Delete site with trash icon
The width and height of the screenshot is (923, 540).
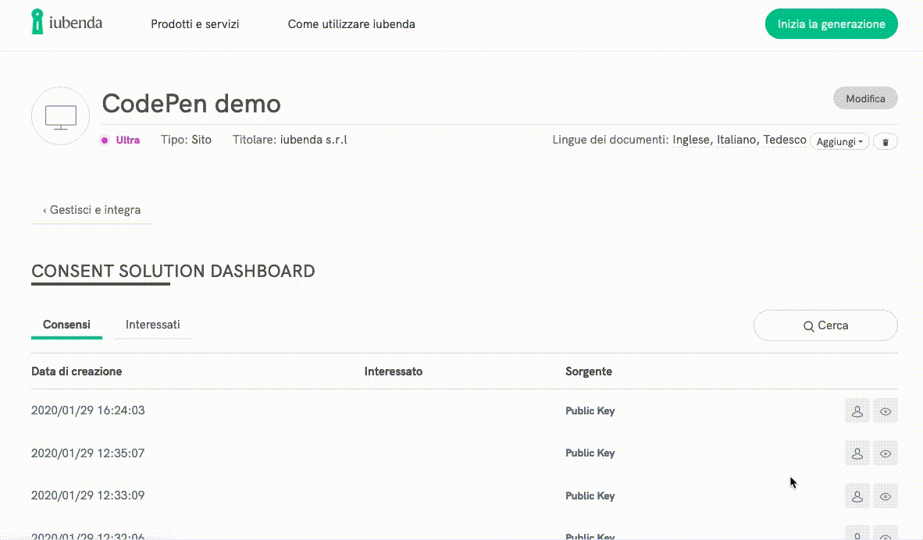[885, 142]
